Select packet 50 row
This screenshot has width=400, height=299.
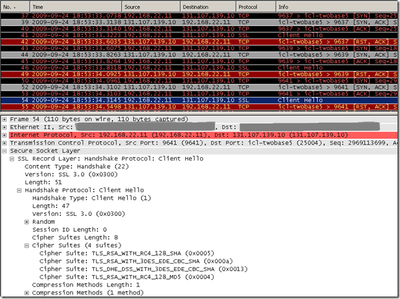pyautogui.click(x=199, y=81)
